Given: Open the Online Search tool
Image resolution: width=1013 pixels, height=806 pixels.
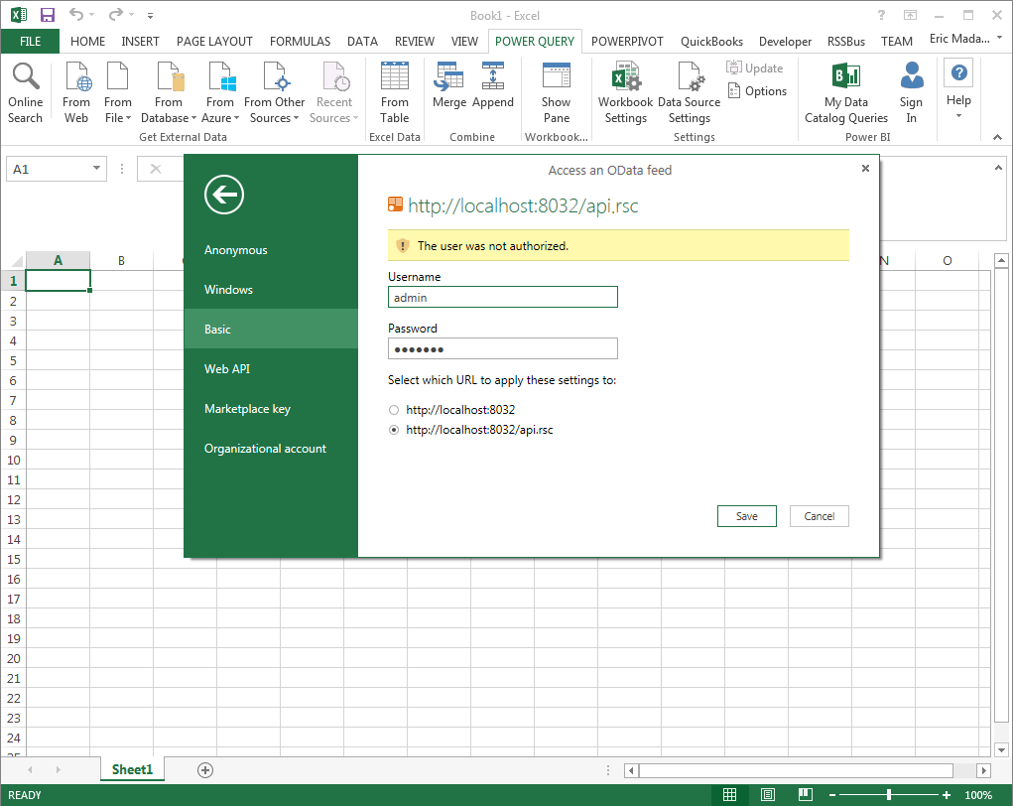Looking at the screenshot, I should coord(25,89).
